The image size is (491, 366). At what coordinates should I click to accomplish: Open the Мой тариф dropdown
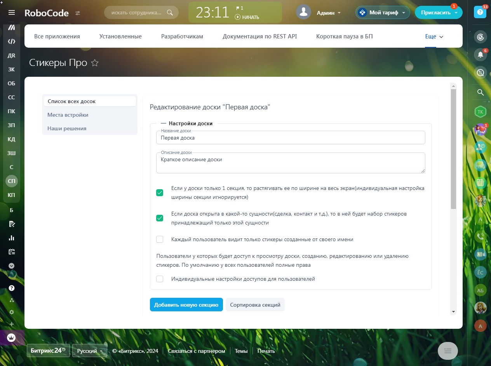(383, 12)
